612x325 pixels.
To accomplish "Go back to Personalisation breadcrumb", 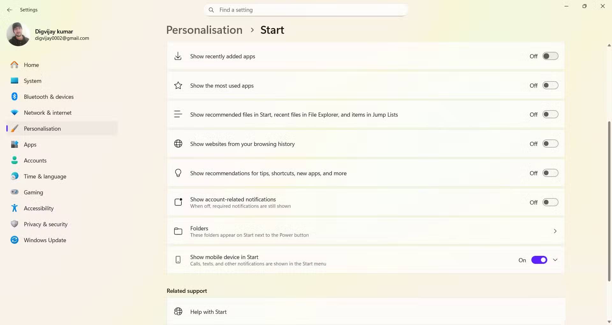I will click(204, 30).
